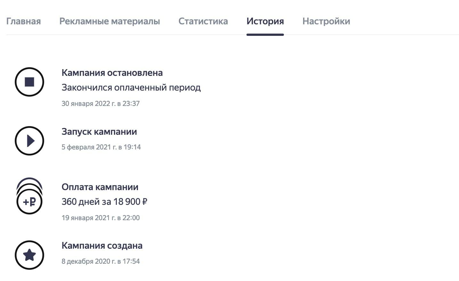Click the dark underline beneath История tab

[265, 35]
